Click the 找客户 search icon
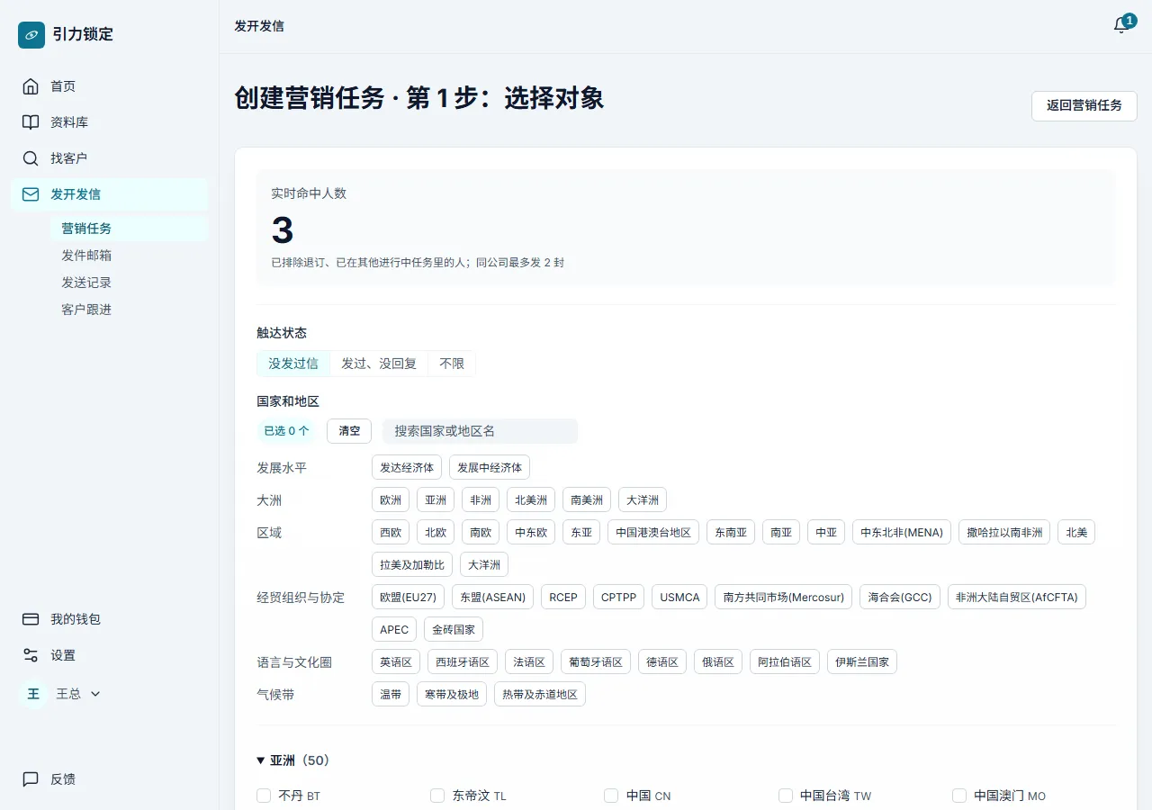This screenshot has width=1152, height=810. coord(31,158)
